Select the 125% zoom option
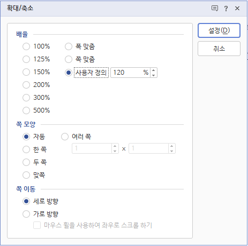 coord(26,59)
